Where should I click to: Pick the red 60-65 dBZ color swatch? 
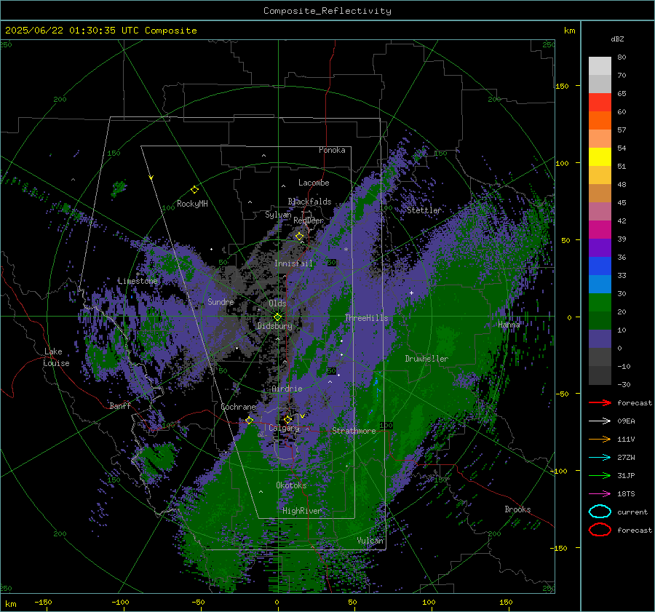(x=600, y=103)
